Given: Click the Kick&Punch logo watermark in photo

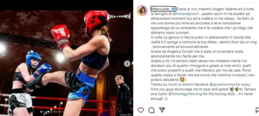Looking at the screenshot, I should click(119, 16).
